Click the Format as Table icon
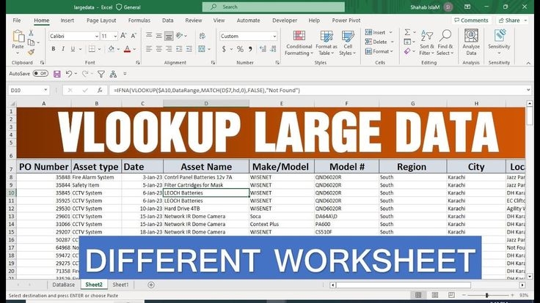Viewport: 540px width, 303px height. click(x=326, y=43)
